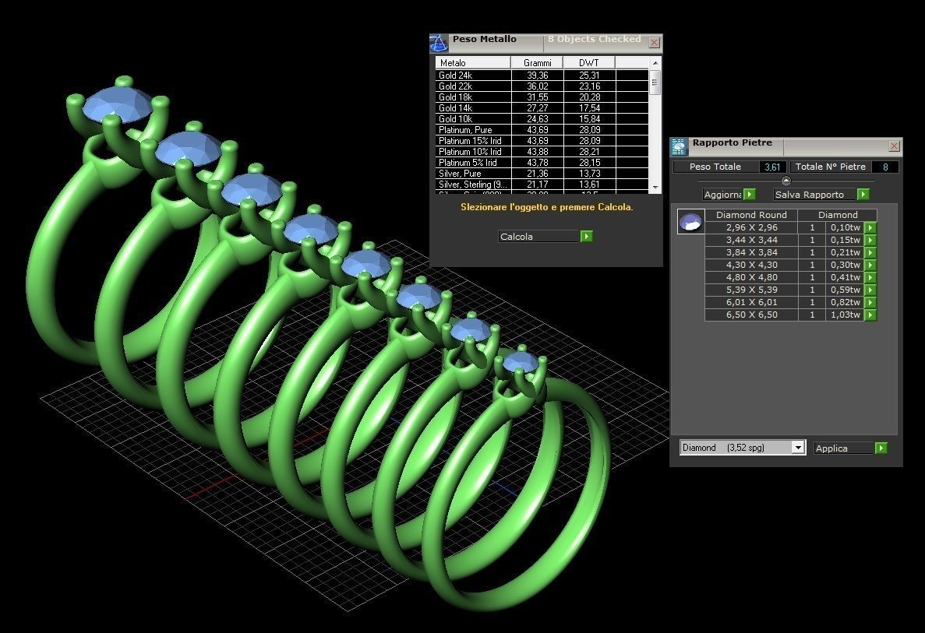Click the 6,50 X 6,50 stone size cell
Image resolution: width=925 pixels, height=633 pixels.
(751, 315)
